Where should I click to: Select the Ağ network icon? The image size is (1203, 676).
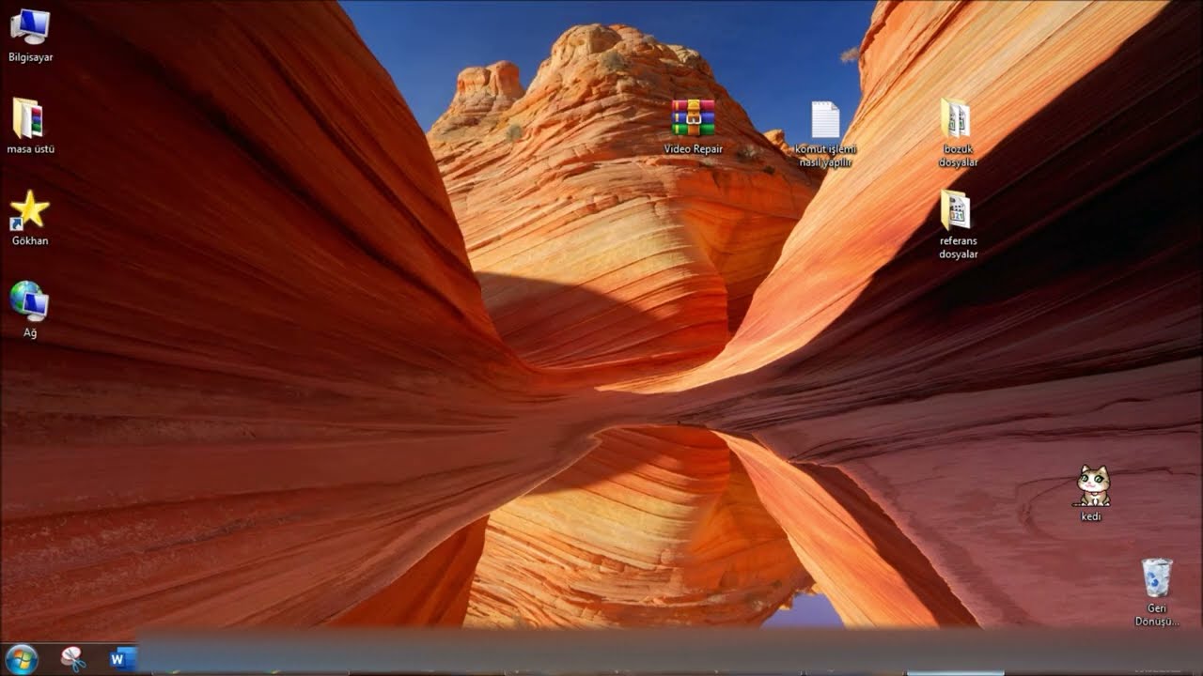[29, 300]
